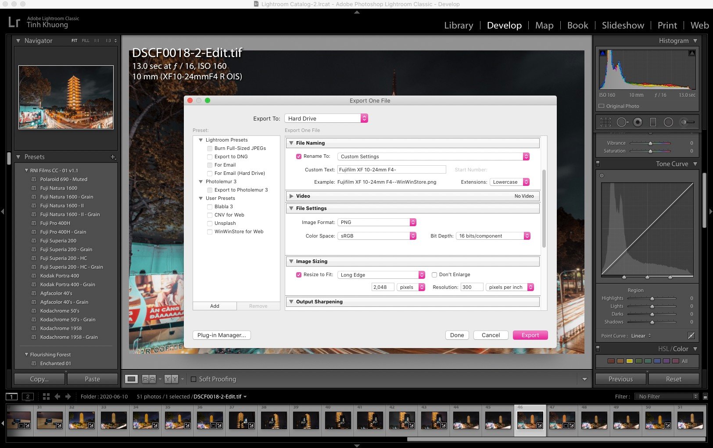
Task: Collapse the left panel group arrow
Action: pos(3,212)
